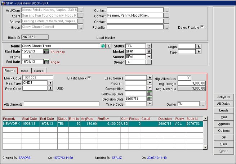This screenshot has height=164, width=236.
Task: Expand the Status dropdown
Action: (x=149, y=46)
